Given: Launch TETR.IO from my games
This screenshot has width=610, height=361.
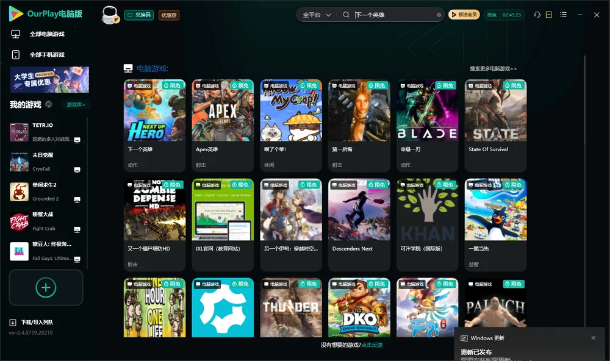Looking at the screenshot, I should (19, 132).
